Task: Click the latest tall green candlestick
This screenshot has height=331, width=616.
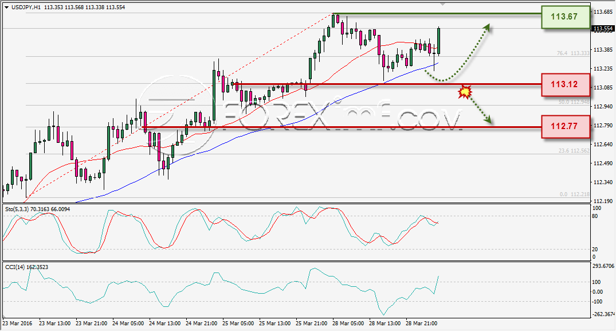Action: tap(438, 41)
